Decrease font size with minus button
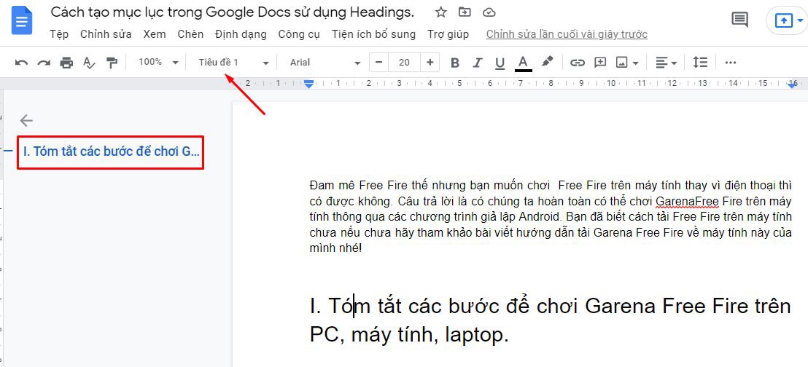The image size is (808, 367). (x=378, y=63)
